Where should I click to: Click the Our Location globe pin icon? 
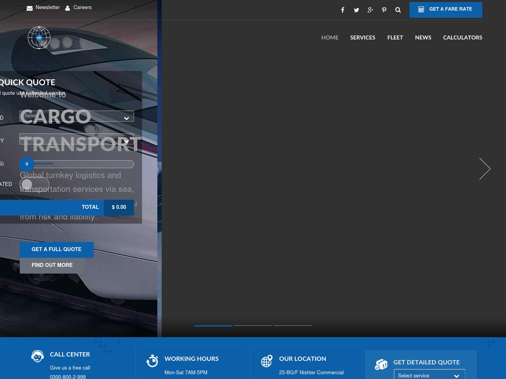[x=267, y=361]
